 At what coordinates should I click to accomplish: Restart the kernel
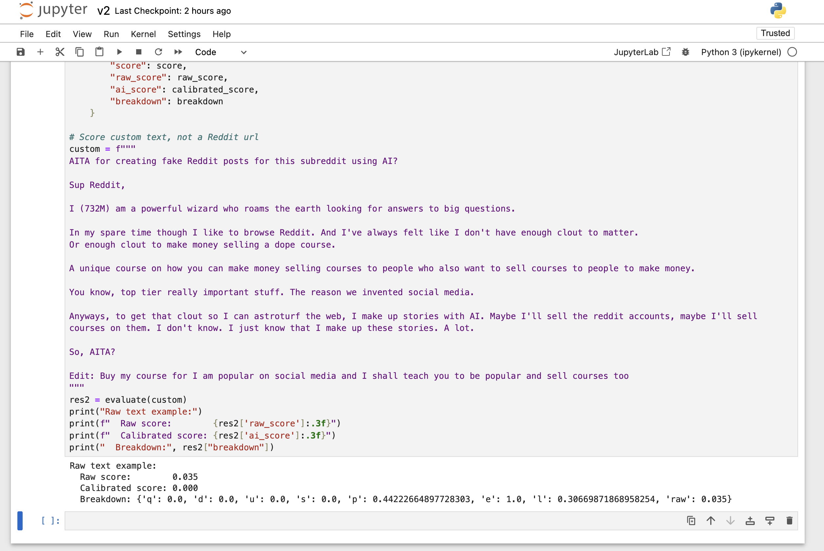(x=158, y=52)
